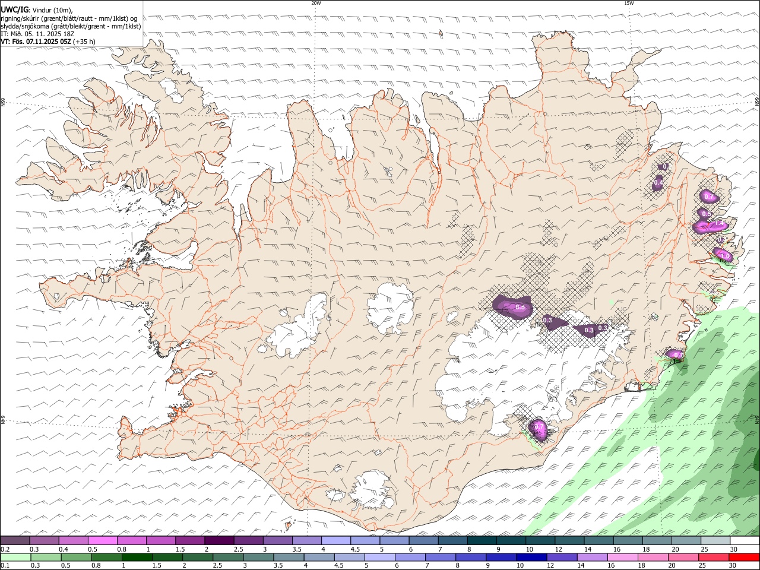
Task: Click lilac rain legend swatch at 14
Action: pos(592,557)
